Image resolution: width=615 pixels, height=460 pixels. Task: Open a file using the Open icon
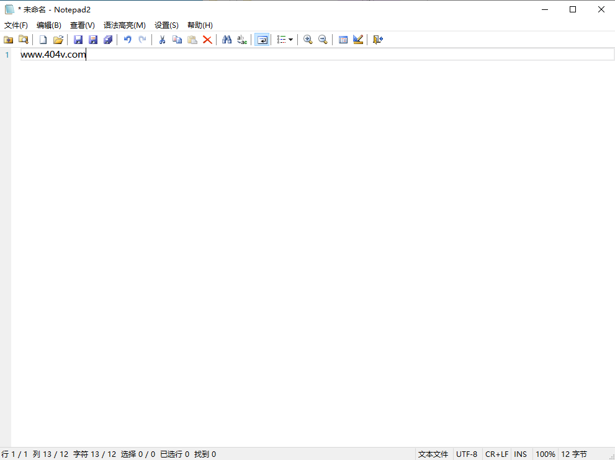(x=58, y=39)
